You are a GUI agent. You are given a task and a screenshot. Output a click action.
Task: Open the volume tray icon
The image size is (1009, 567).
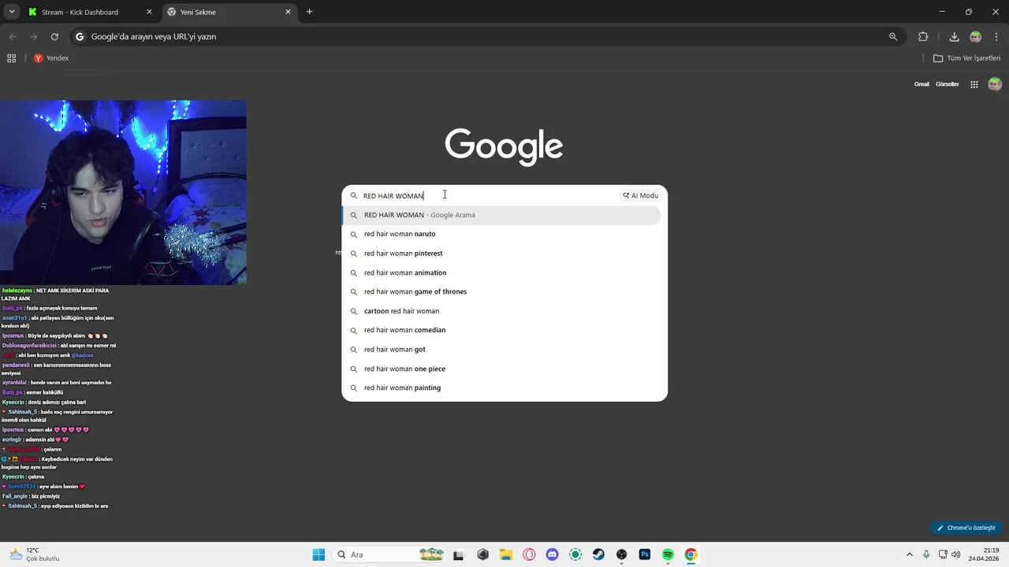tap(956, 554)
